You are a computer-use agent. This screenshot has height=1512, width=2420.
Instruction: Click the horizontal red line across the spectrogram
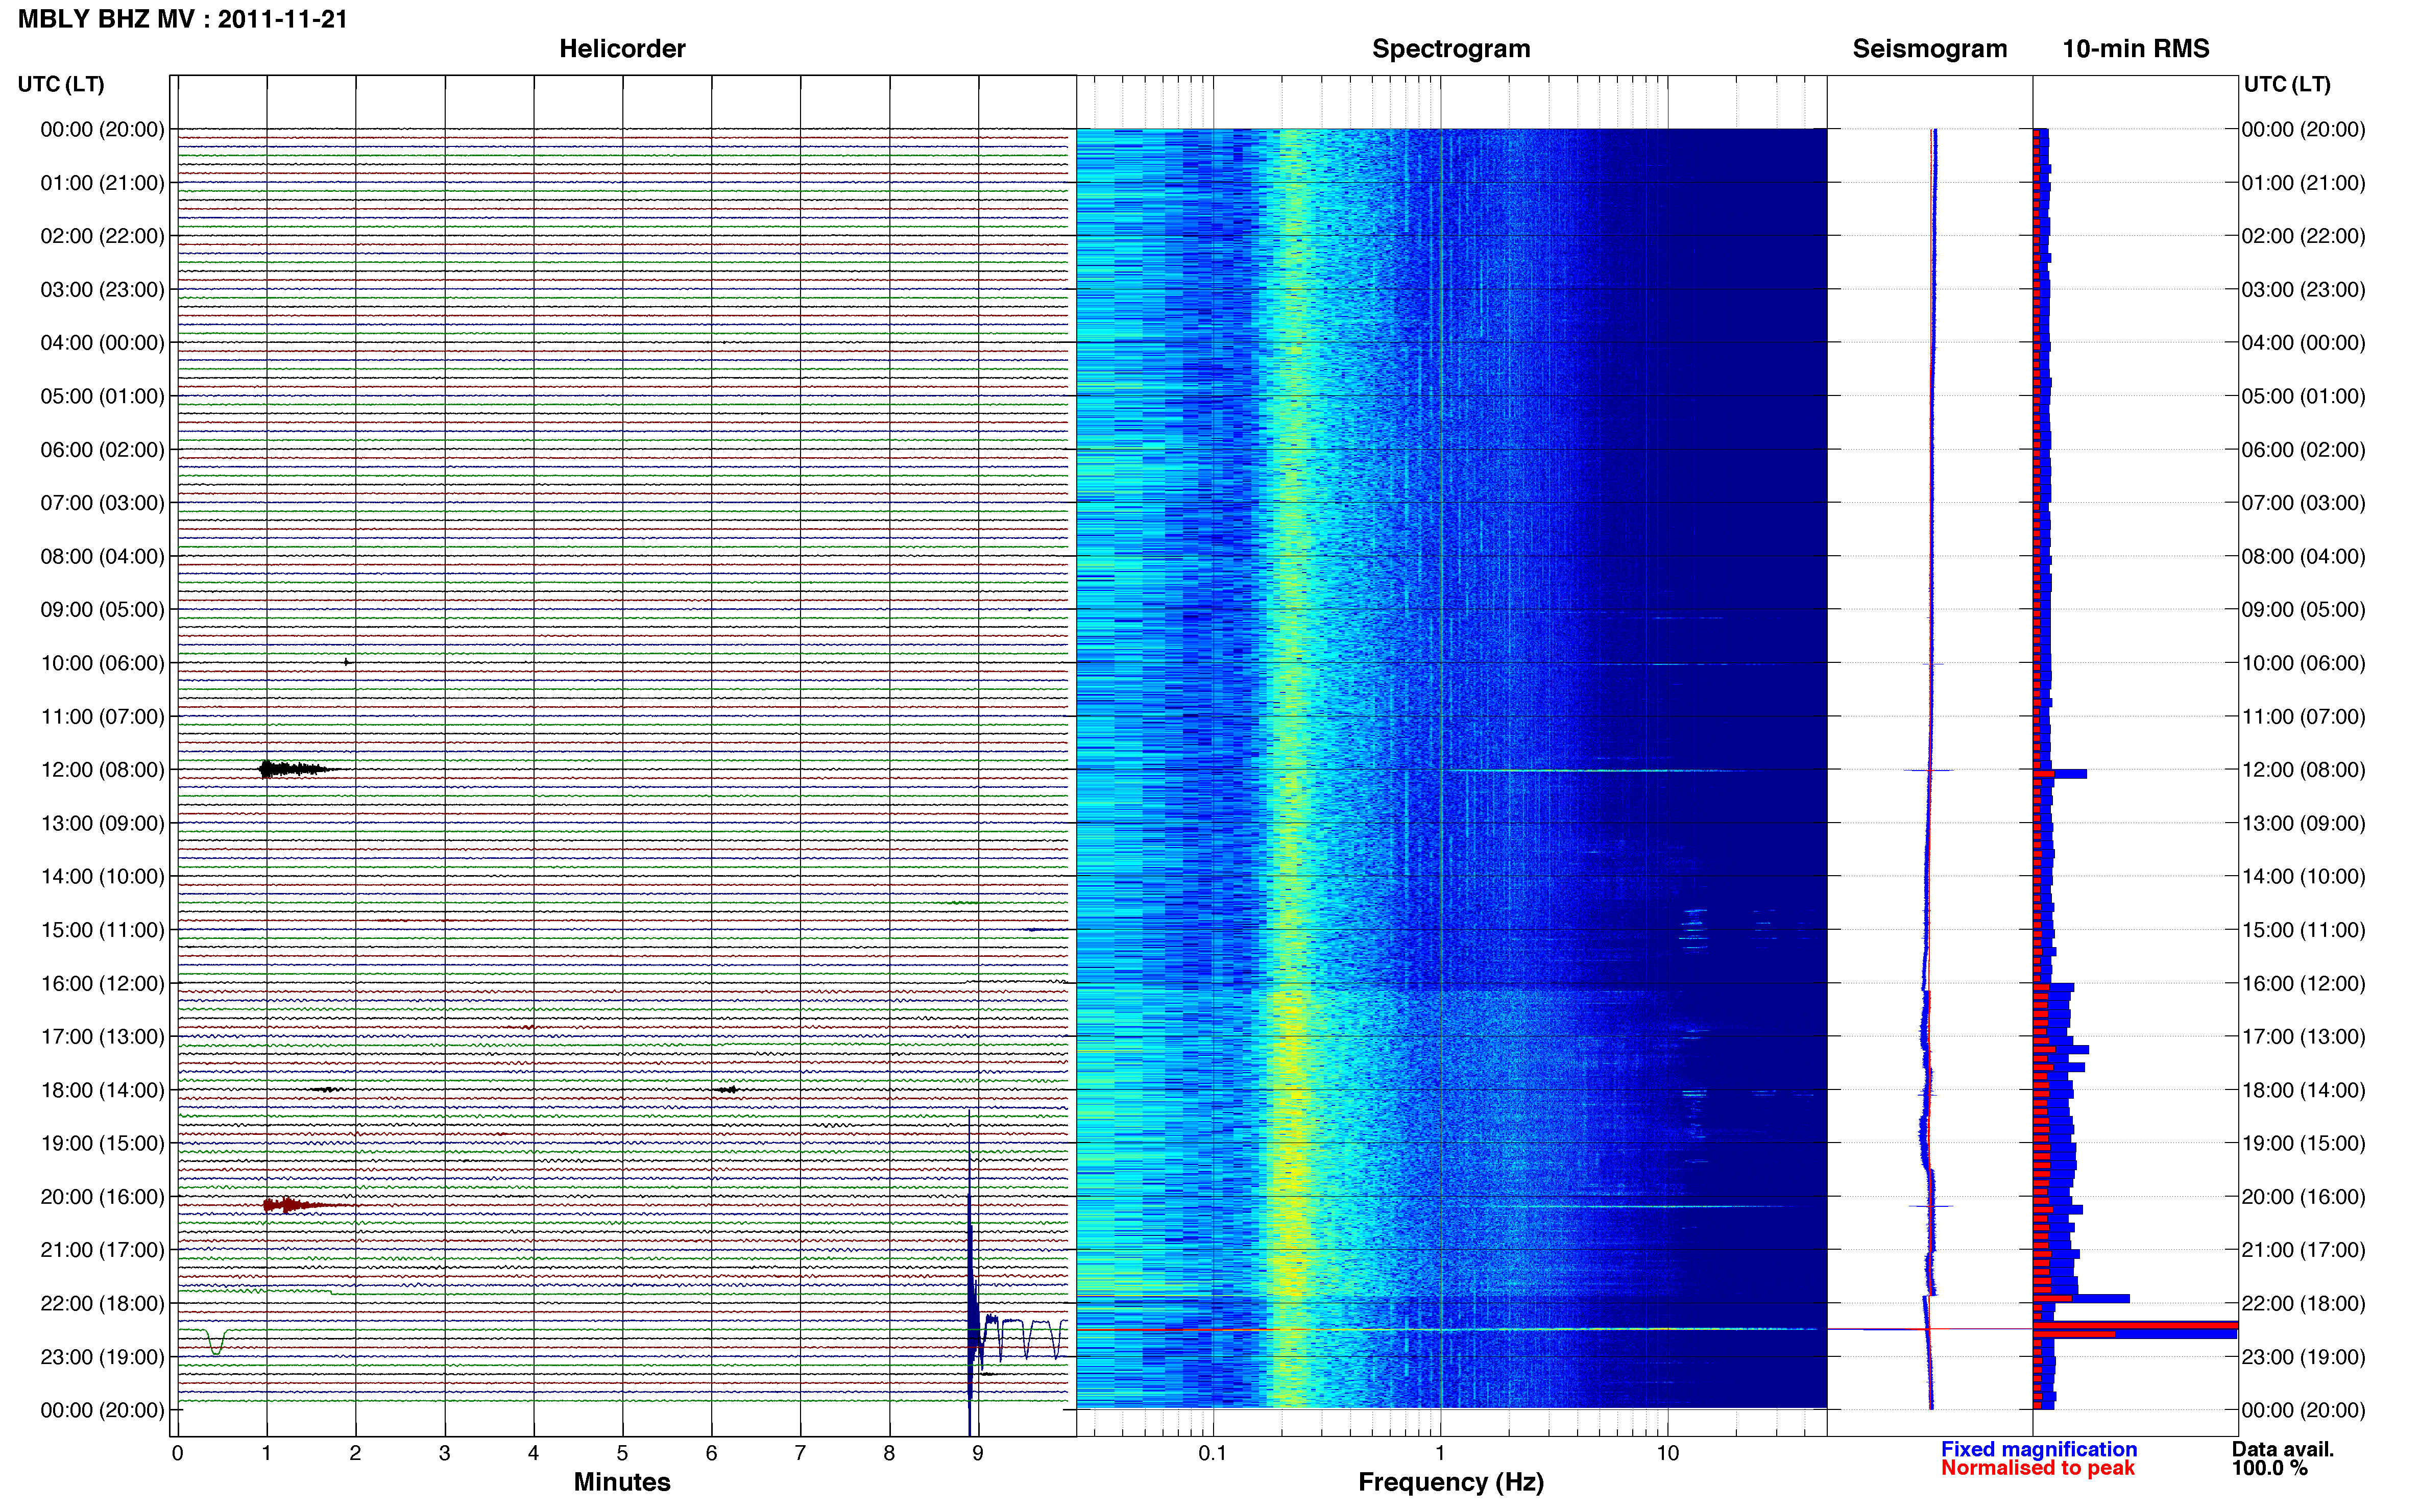[1450, 1329]
